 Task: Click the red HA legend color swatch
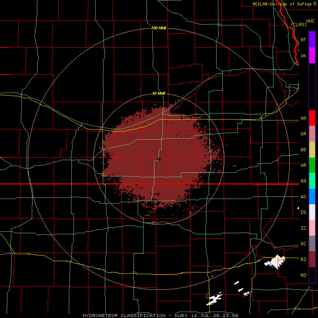(312, 118)
